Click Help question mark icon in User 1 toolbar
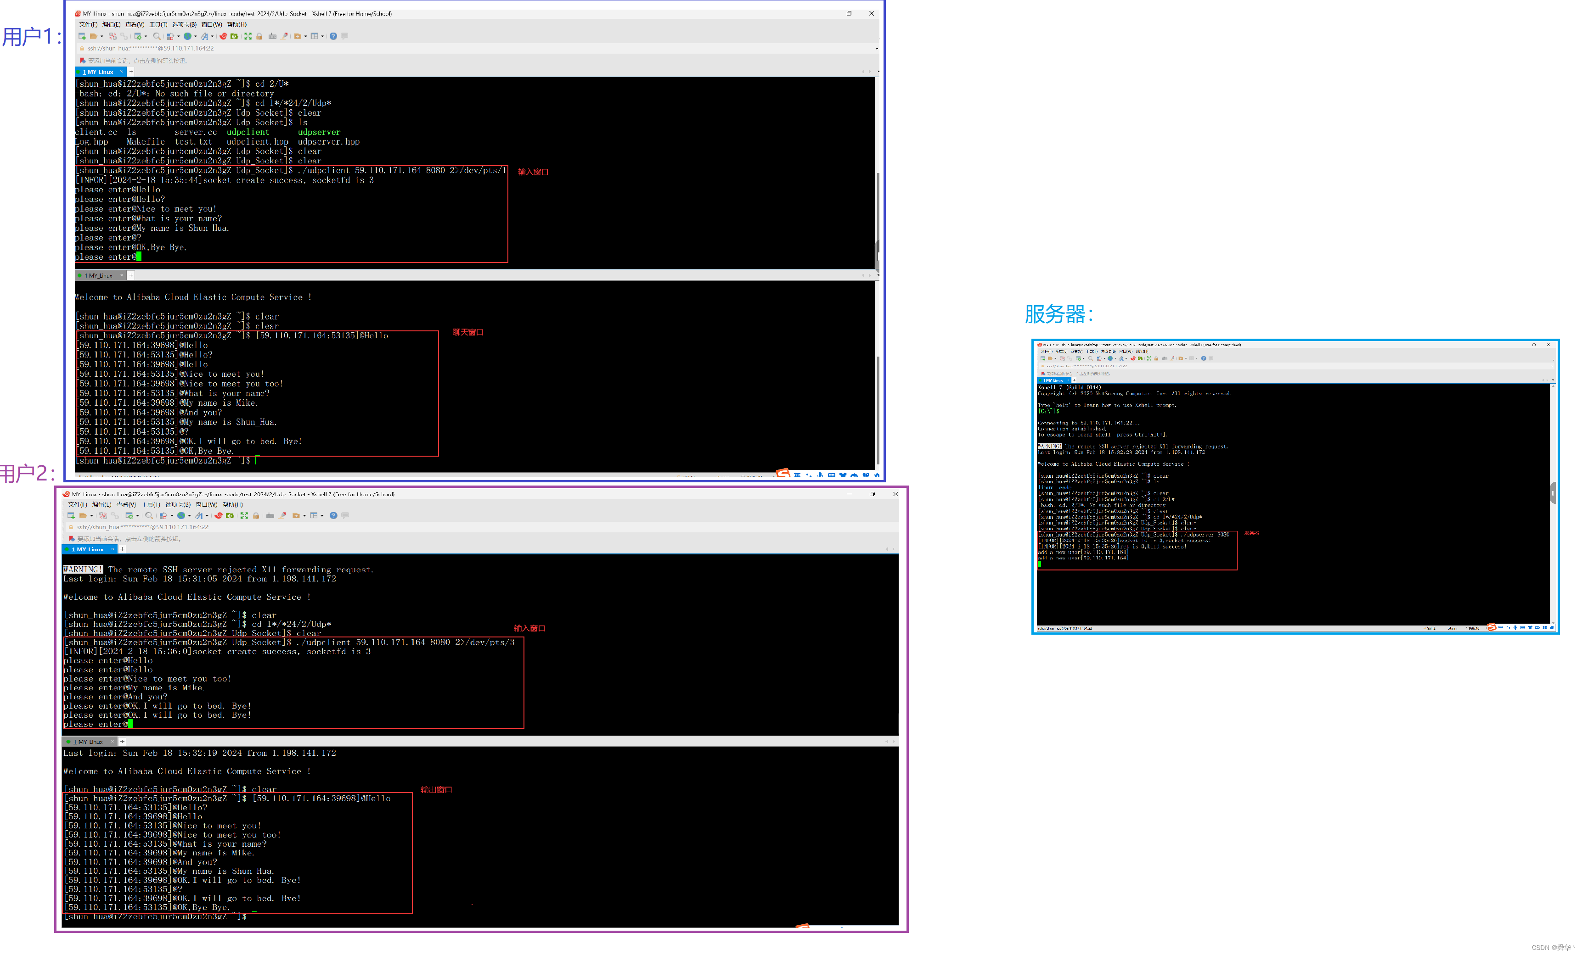 click(333, 37)
